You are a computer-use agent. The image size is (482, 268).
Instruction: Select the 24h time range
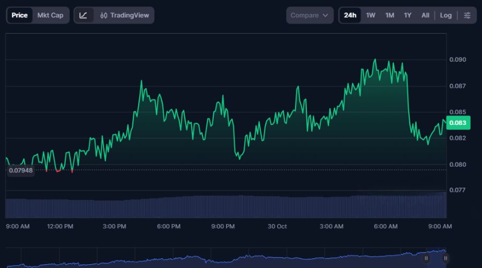point(350,16)
